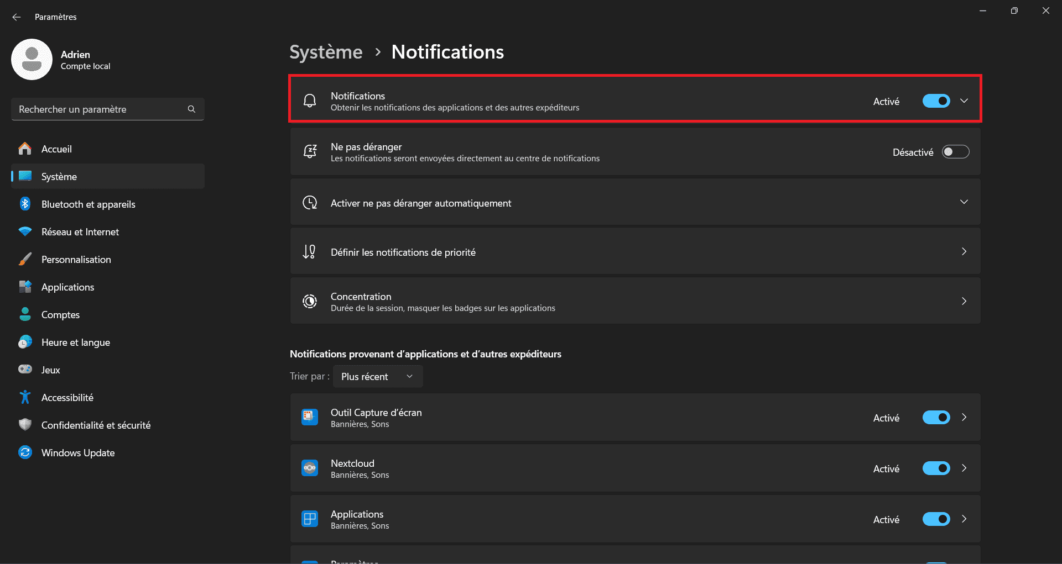
Task: Expand Activer ne pas déranger automatiquement
Action: (964, 202)
